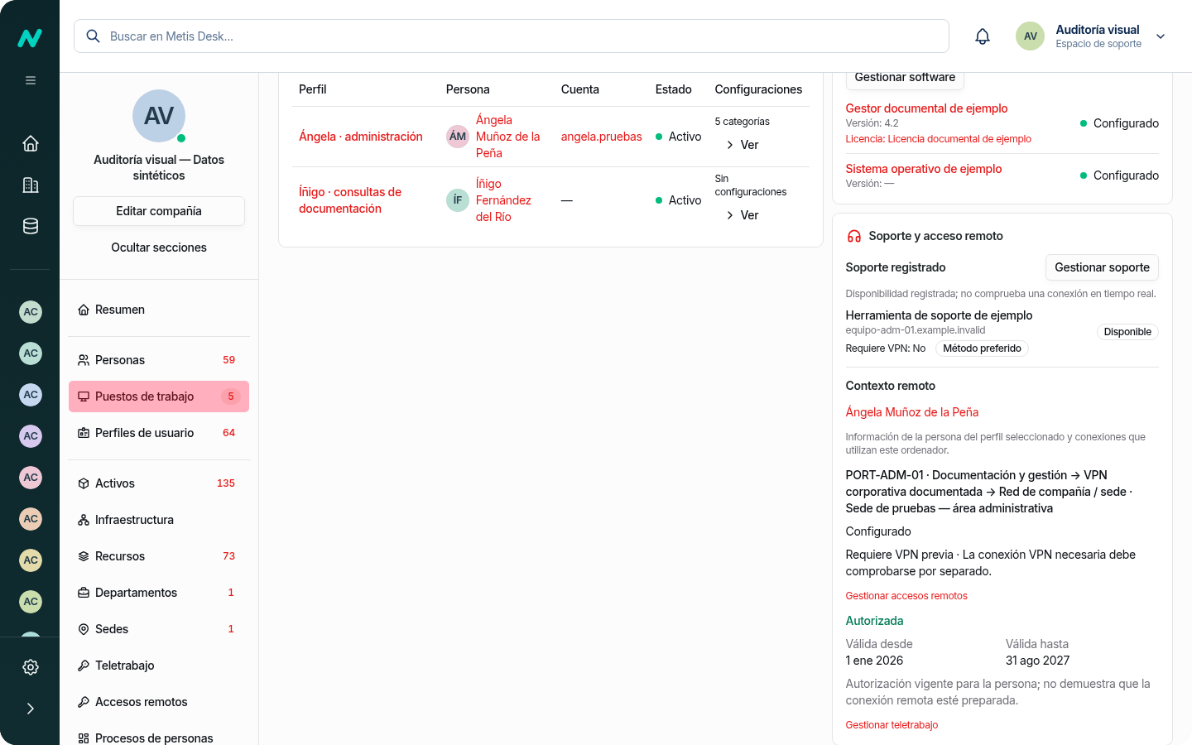Click the Gestionar soporte button
Viewport: 1192px width, 745px height.
coord(1102,267)
